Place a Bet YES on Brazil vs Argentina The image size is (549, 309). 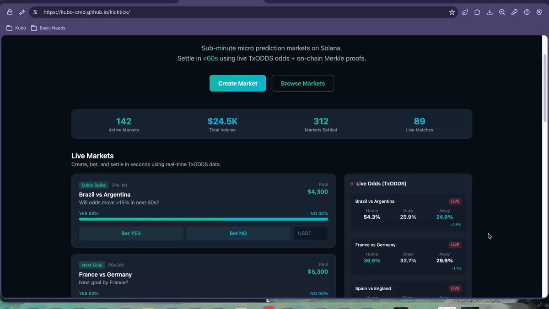131,233
